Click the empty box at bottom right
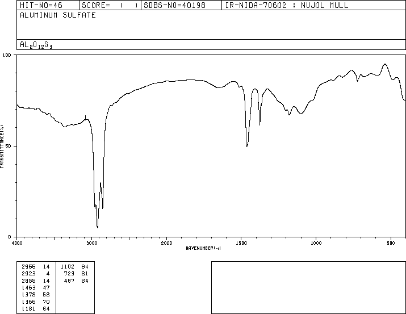The width and height of the screenshot is (406, 314). (x=308, y=287)
